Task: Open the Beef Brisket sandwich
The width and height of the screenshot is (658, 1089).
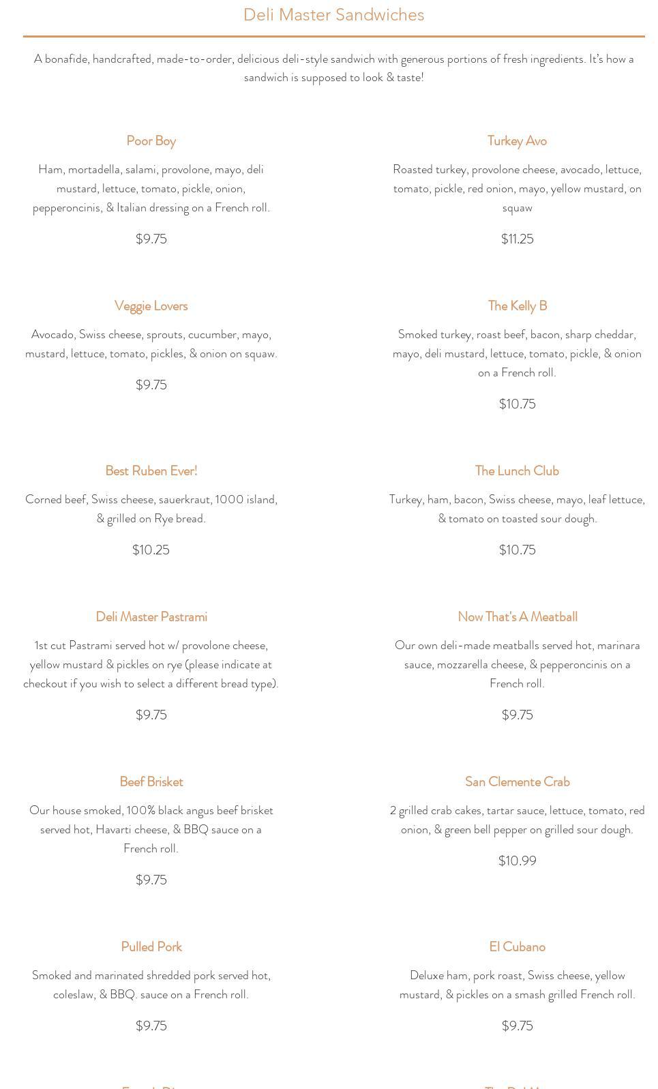Action: (151, 782)
